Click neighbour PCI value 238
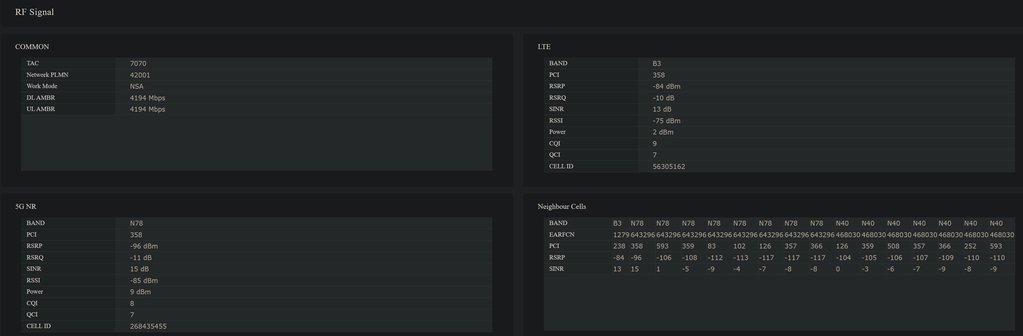This screenshot has height=336, width=1023. click(619, 246)
